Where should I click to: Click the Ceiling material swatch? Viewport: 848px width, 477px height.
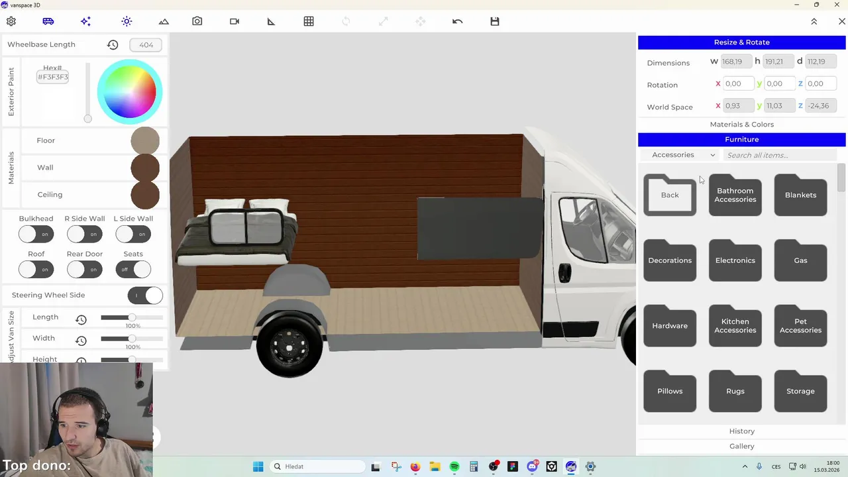point(145,195)
